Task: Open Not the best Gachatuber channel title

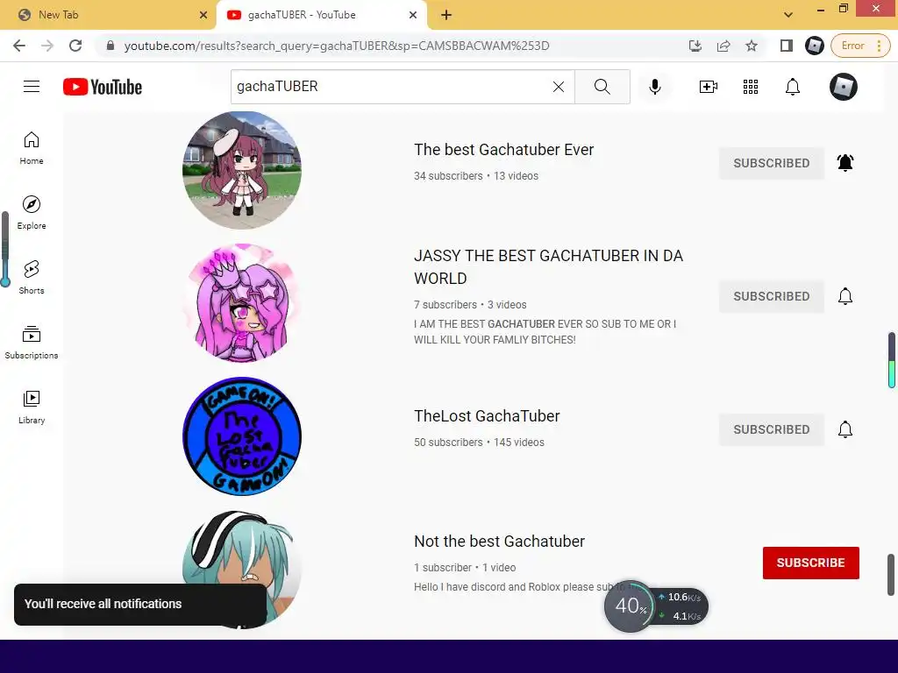Action: coord(499,542)
